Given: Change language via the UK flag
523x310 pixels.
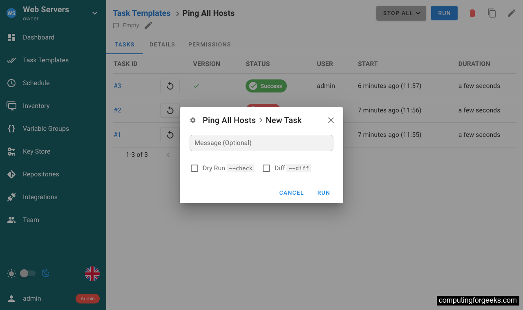Looking at the screenshot, I should click(92, 273).
